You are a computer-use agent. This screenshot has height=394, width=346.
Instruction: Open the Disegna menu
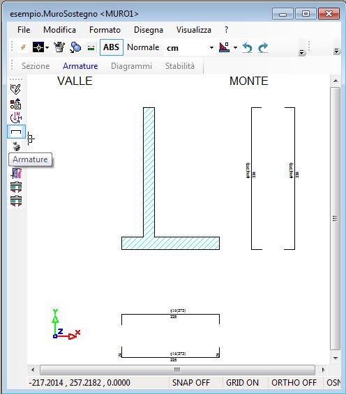point(149,30)
